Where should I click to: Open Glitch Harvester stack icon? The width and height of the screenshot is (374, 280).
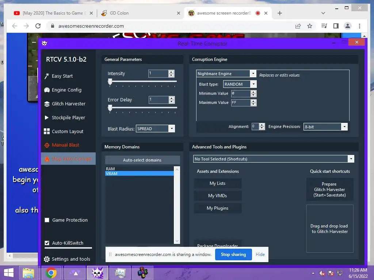click(x=47, y=104)
